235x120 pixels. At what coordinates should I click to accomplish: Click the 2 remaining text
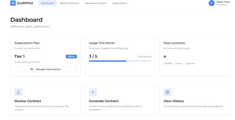click(144, 56)
